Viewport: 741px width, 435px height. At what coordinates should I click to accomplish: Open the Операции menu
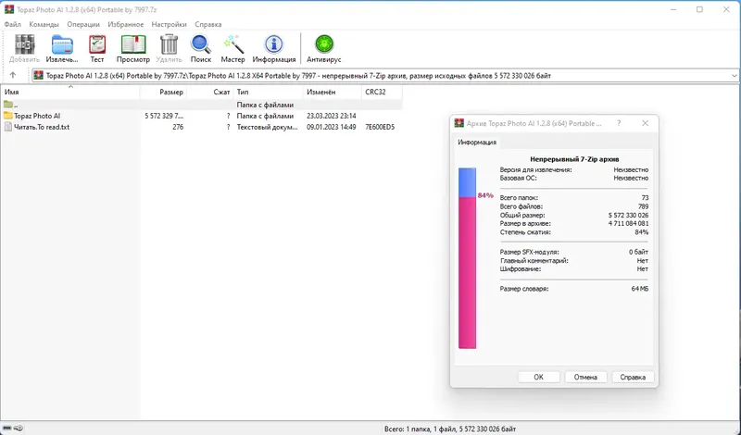pos(83,24)
